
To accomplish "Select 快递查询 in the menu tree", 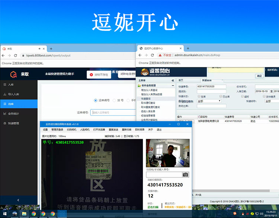I will [x=146, y=99].
